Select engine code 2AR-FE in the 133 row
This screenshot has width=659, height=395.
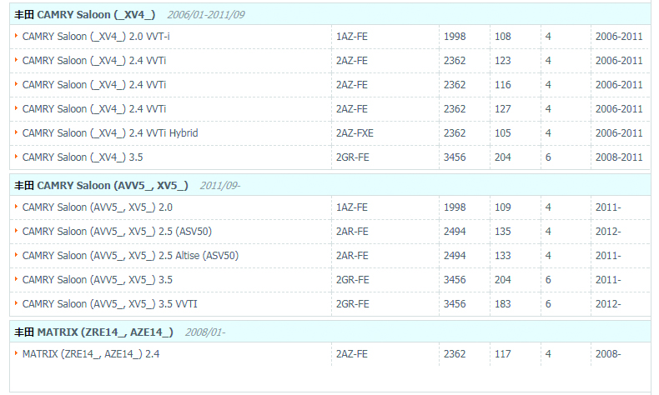click(x=352, y=256)
